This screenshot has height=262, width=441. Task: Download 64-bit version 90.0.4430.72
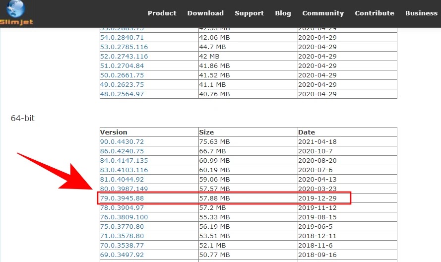click(x=122, y=141)
